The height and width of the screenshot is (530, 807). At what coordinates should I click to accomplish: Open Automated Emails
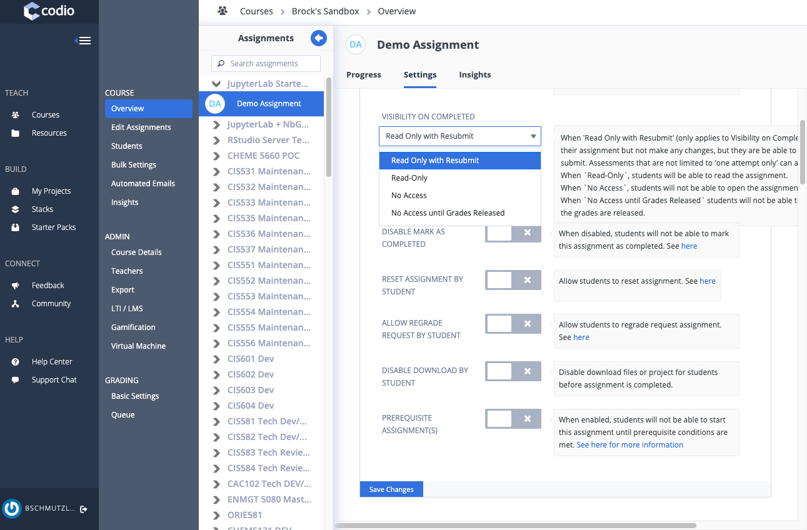(143, 184)
